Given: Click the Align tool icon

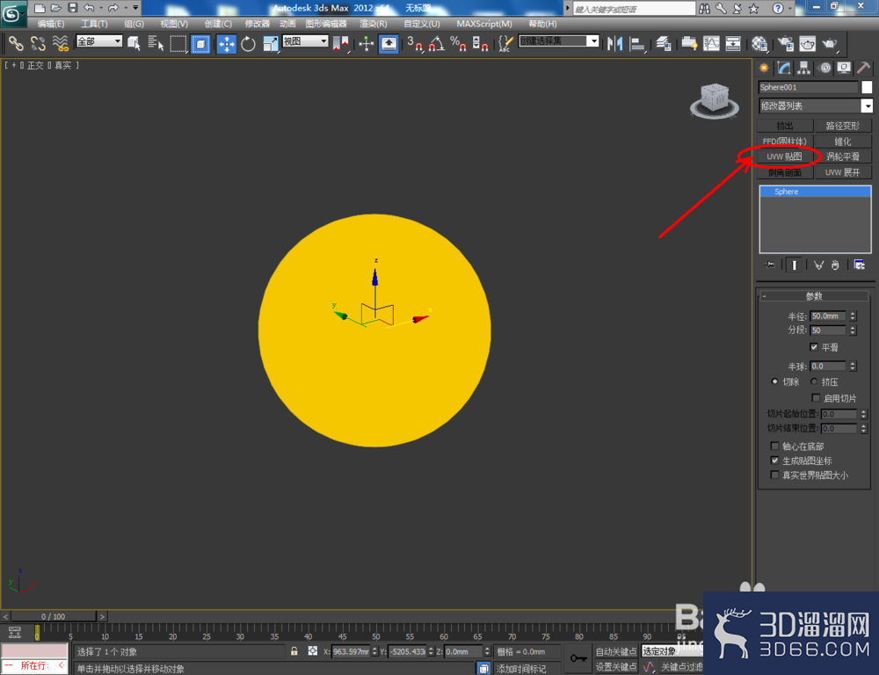Looking at the screenshot, I should coord(637,43).
